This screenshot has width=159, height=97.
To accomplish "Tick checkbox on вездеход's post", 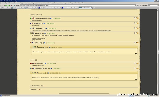I will click(135, 23).
